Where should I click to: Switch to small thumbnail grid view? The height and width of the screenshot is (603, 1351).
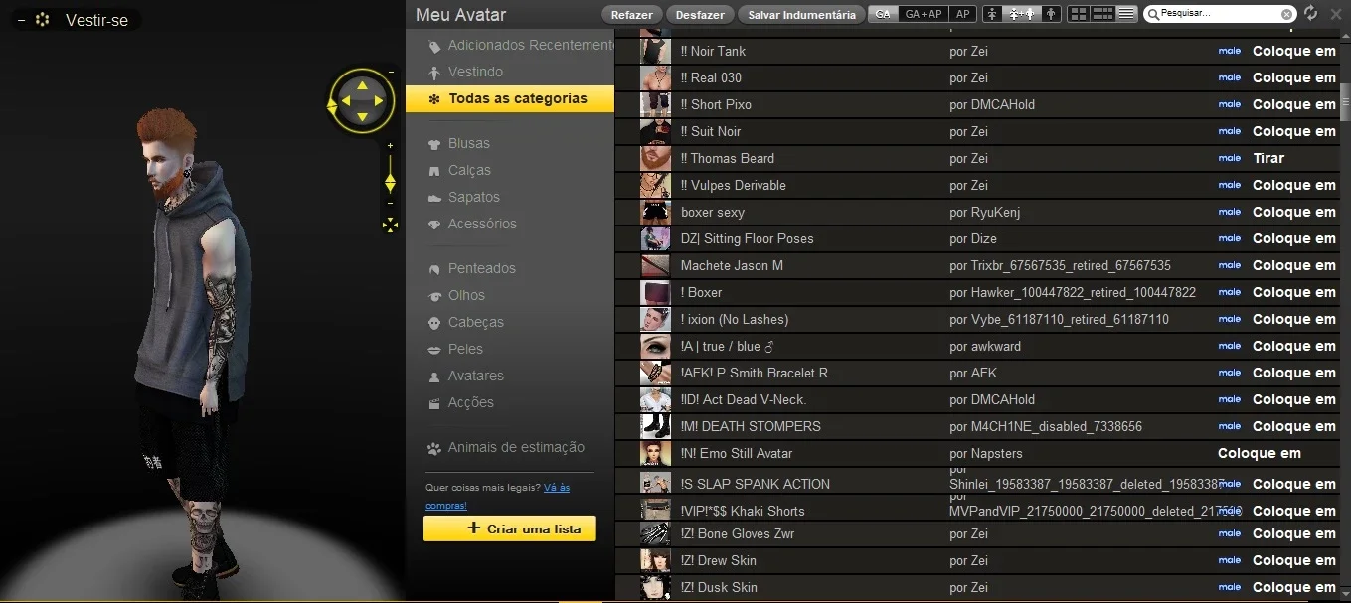coord(1102,14)
